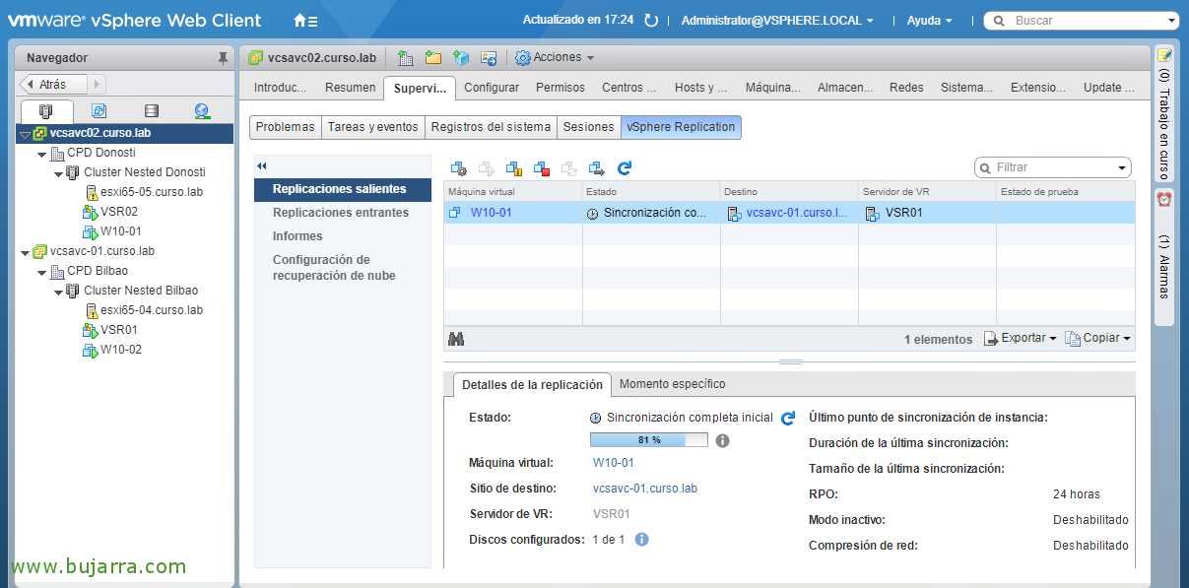This screenshot has height=588, width=1189.
Task: Open W10-01 link in replication table row
Action: pos(492,213)
